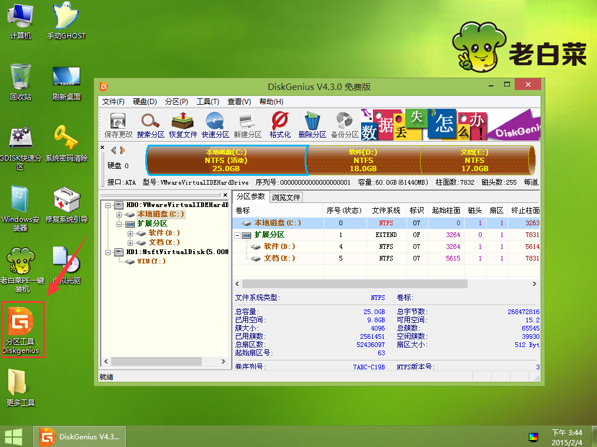
Task: Open the GDISK快速分区 desktop icon
Action: pos(20,148)
